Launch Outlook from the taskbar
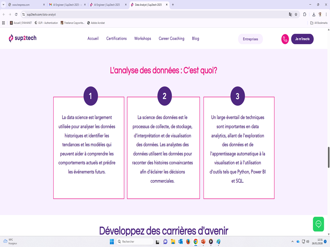330x247 pixels. [x=180, y=242]
